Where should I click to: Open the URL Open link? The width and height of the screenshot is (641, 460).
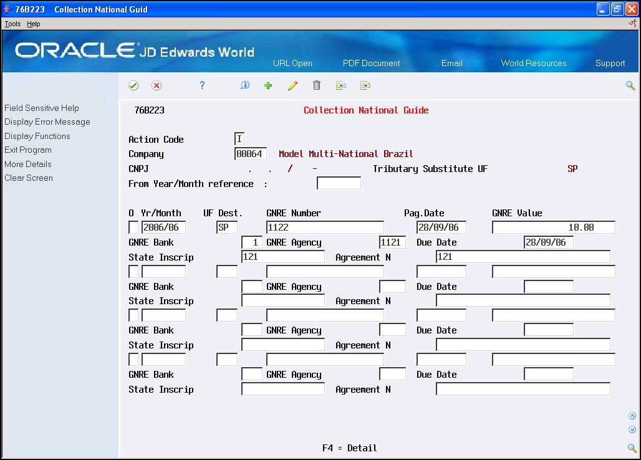[x=292, y=63]
